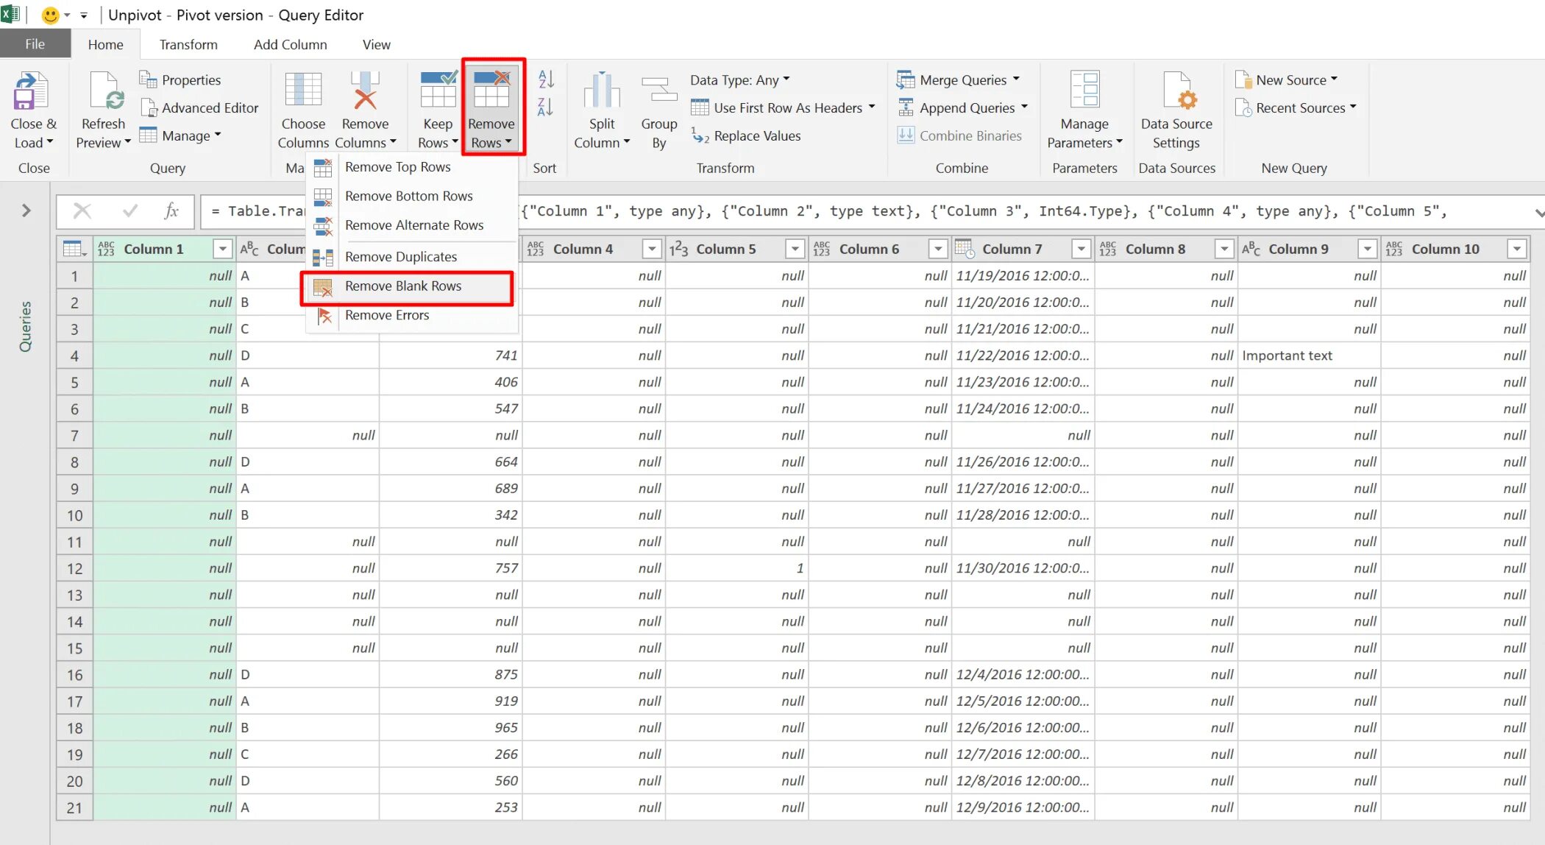This screenshot has width=1545, height=845.
Task: Cancel formula edit with X button
Action: [x=82, y=212]
